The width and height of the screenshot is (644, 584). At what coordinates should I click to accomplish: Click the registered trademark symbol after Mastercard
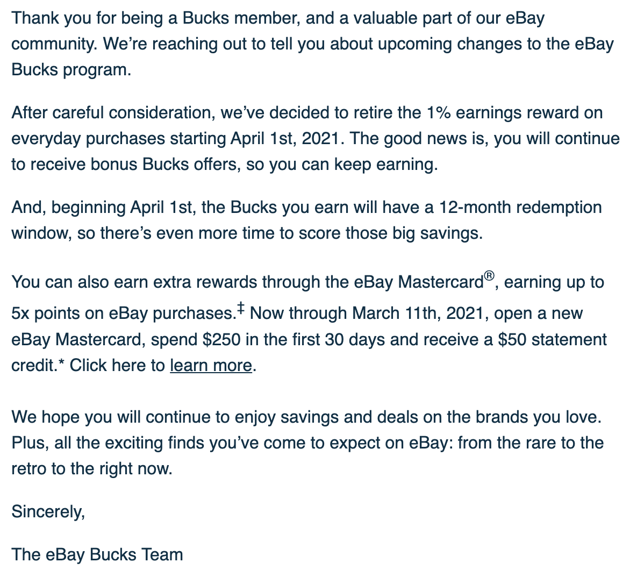pyautogui.click(x=489, y=276)
